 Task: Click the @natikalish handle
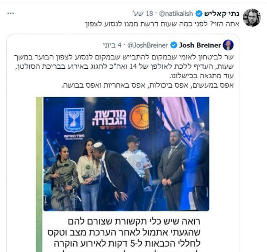(176, 14)
